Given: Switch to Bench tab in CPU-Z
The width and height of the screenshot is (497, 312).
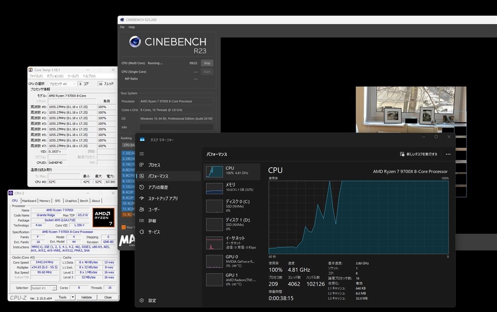Looking at the screenshot, I should pos(84,201).
